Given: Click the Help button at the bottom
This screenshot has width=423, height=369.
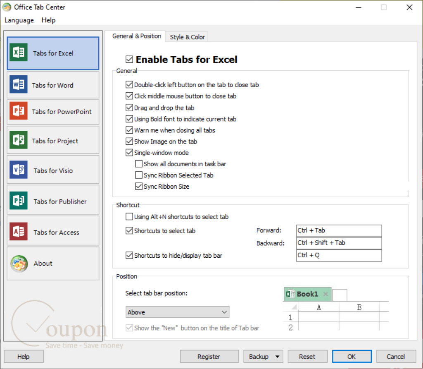Looking at the screenshot, I should [24, 357].
